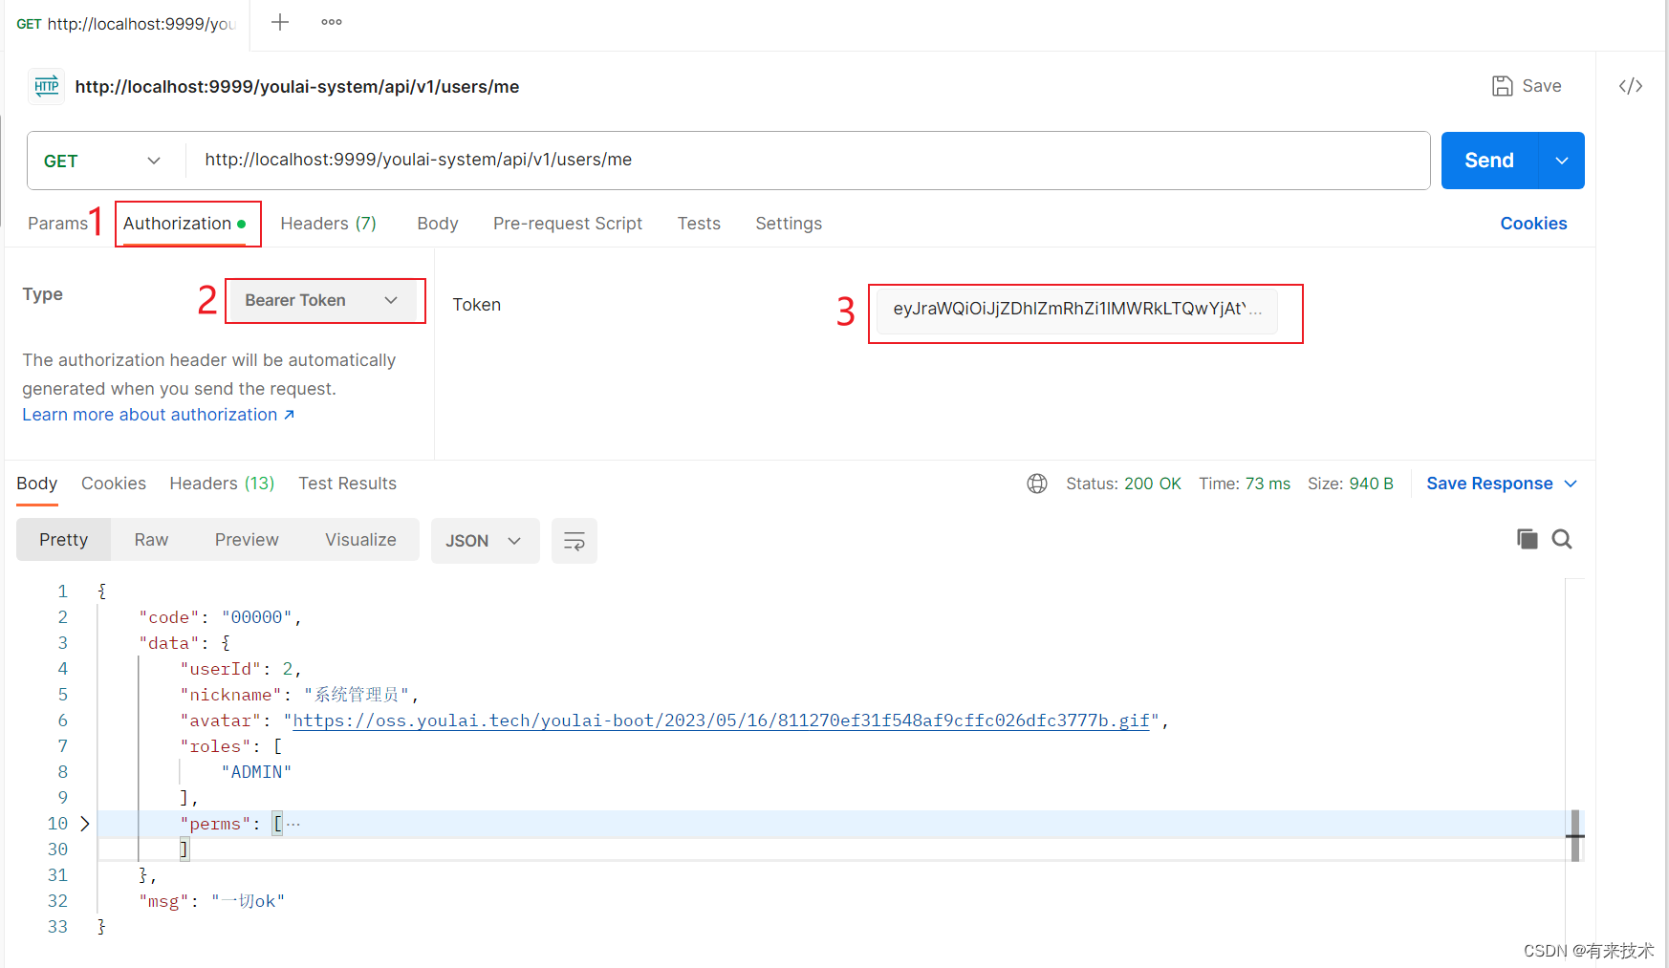The height and width of the screenshot is (968, 1669).
Task: Open the tab options three-dots menu
Action: [332, 22]
